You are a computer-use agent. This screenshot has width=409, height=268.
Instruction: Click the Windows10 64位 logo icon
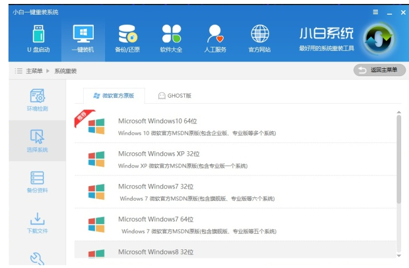coord(96,126)
